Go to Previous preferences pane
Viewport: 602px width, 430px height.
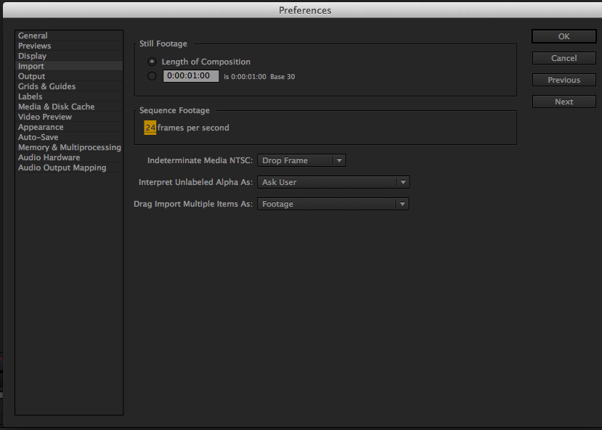[x=564, y=80]
